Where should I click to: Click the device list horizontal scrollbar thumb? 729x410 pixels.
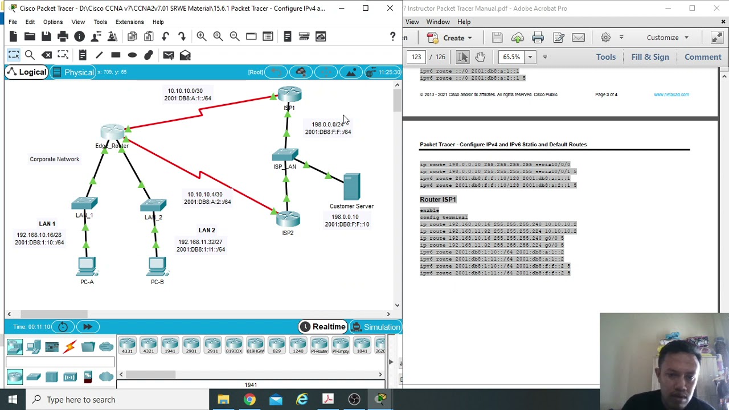point(150,374)
